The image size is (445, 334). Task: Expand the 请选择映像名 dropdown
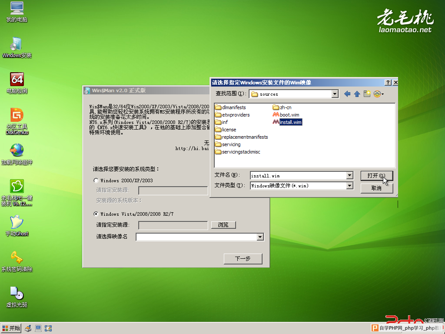[x=260, y=237]
